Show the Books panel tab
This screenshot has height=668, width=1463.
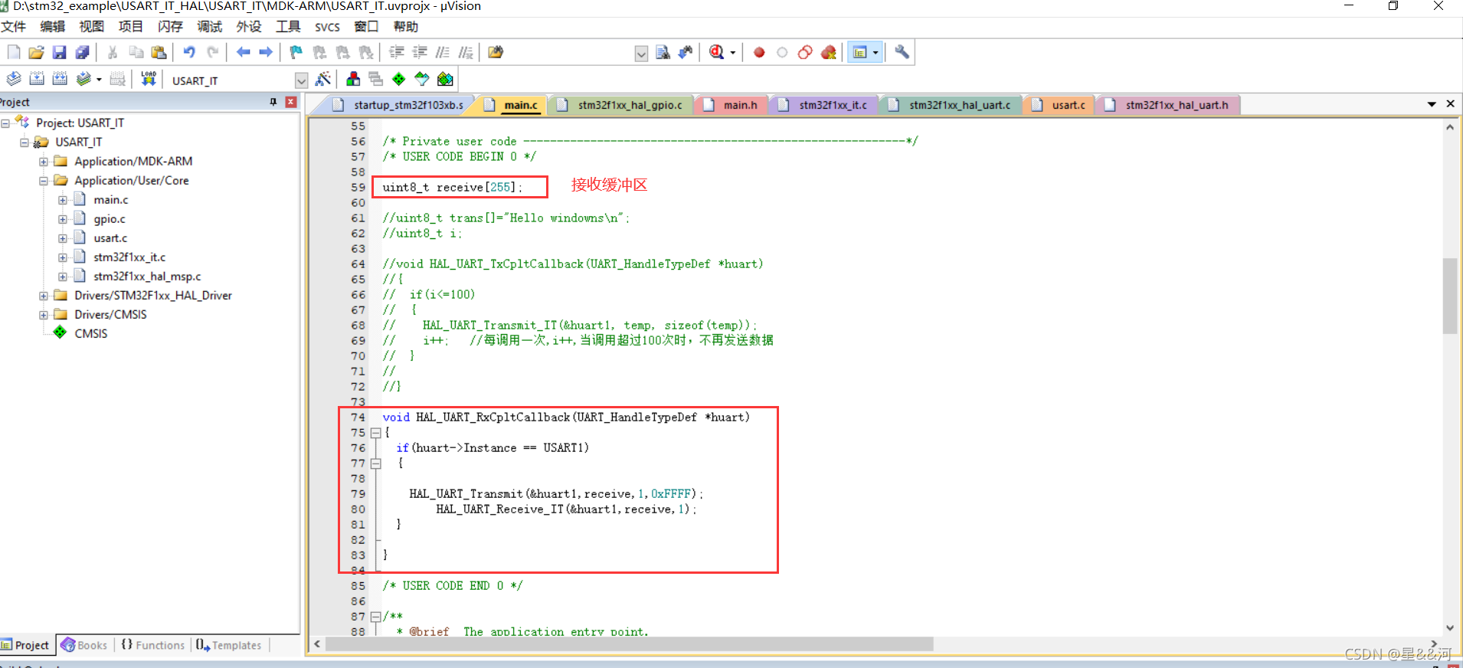84,645
